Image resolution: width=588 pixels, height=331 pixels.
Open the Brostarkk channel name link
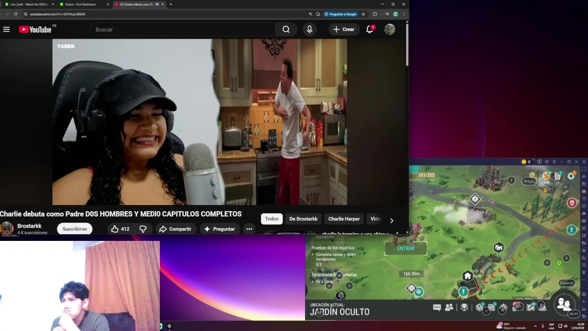coord(29,226)
